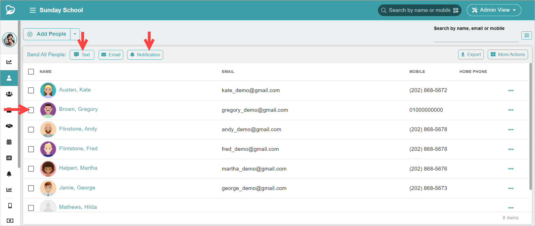Screen dimensions: 535x226
Task: Open row options for Flintstone, Fred
Action: (x=511, y=149)
